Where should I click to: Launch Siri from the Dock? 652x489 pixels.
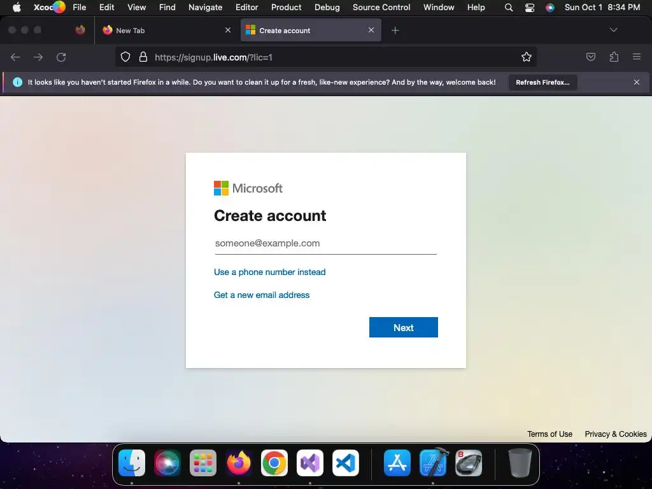pos(167,463)
